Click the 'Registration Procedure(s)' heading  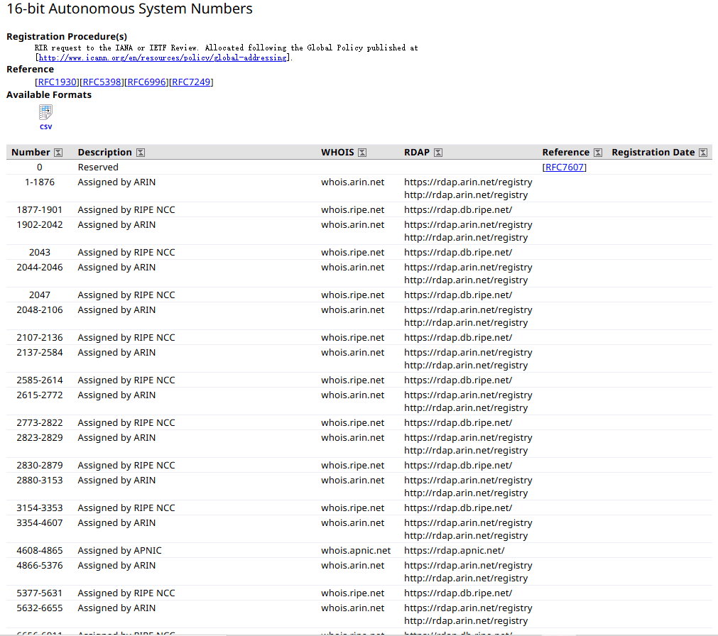(67, 37)
